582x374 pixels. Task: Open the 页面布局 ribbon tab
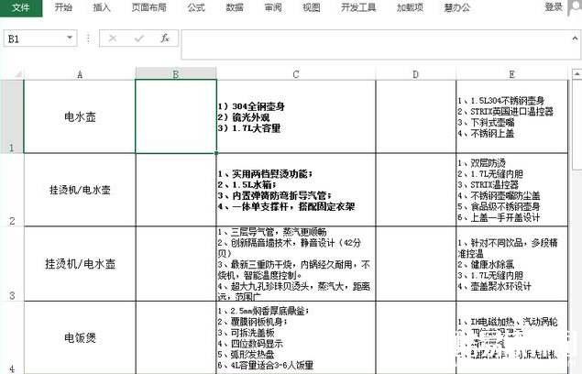tap(148, 7)
